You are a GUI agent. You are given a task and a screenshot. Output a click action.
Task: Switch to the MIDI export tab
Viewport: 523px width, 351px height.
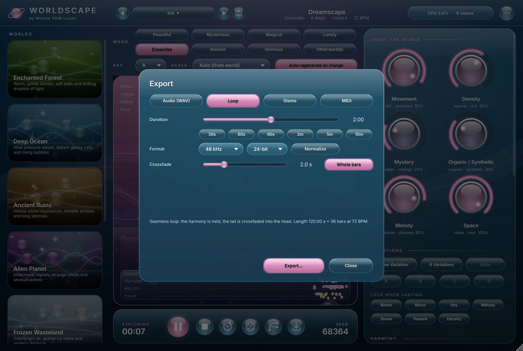click(x=346, y=101)
